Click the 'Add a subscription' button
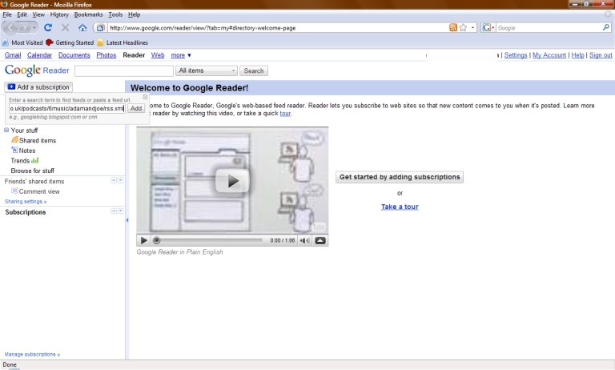This screenshot has width=615, height=370. 38,87
